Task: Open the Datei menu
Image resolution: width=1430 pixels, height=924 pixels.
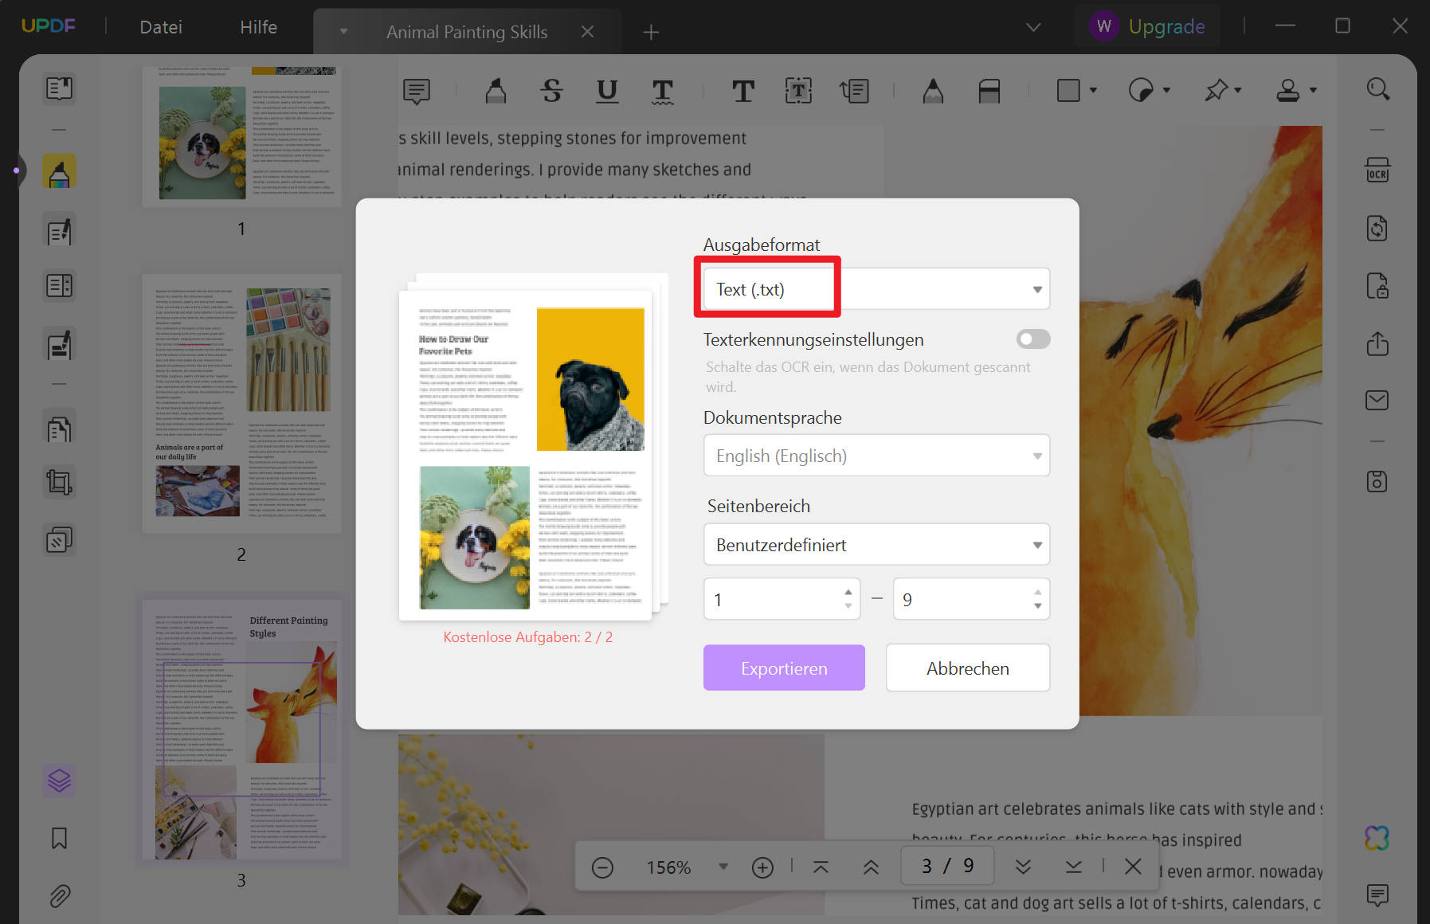Action: coord(160,26)
